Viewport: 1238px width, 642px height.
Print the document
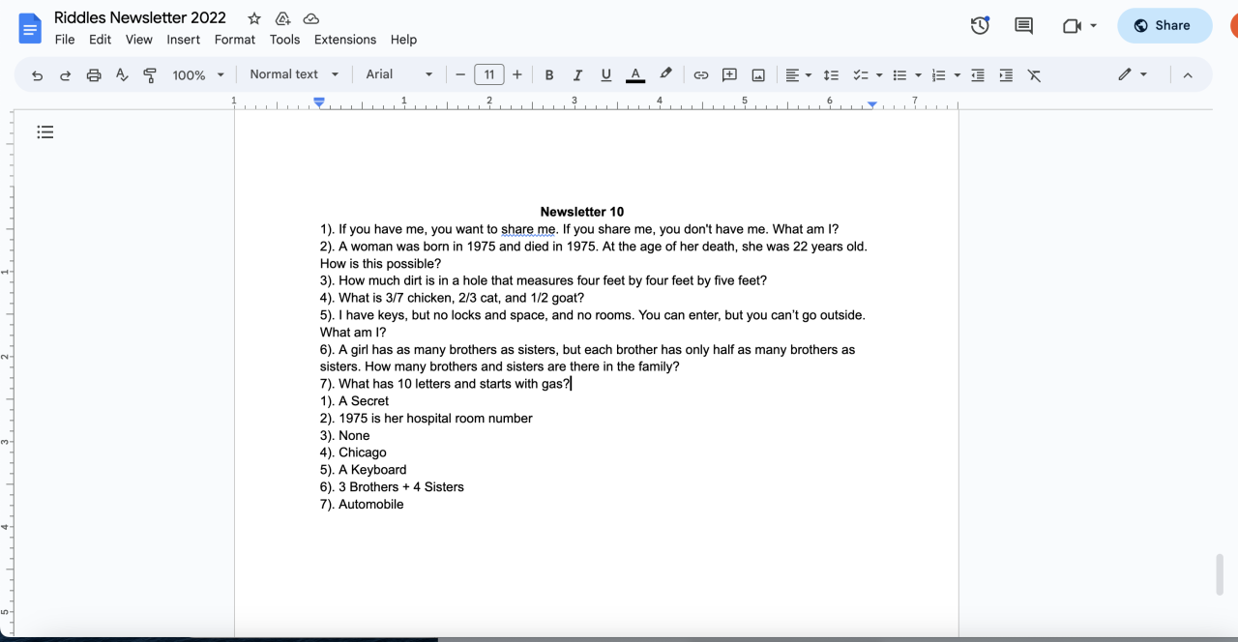click(94, 74)
